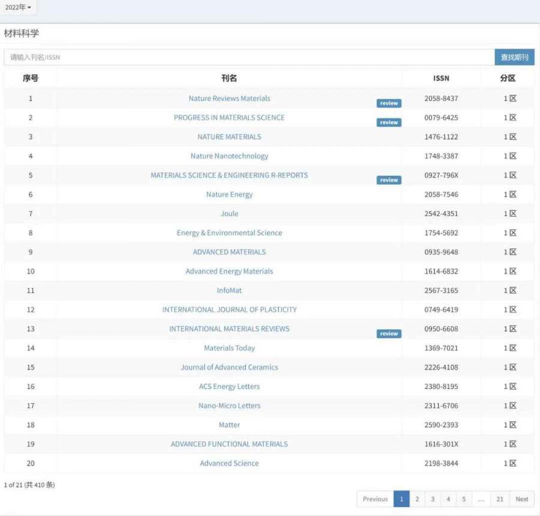Open the Joule journal link

tap(229, 214)
